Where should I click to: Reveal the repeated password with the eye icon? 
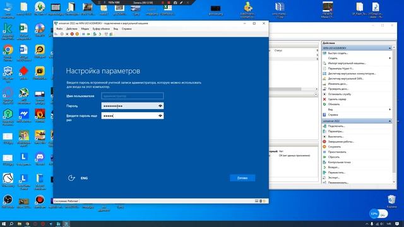[160, 116]
